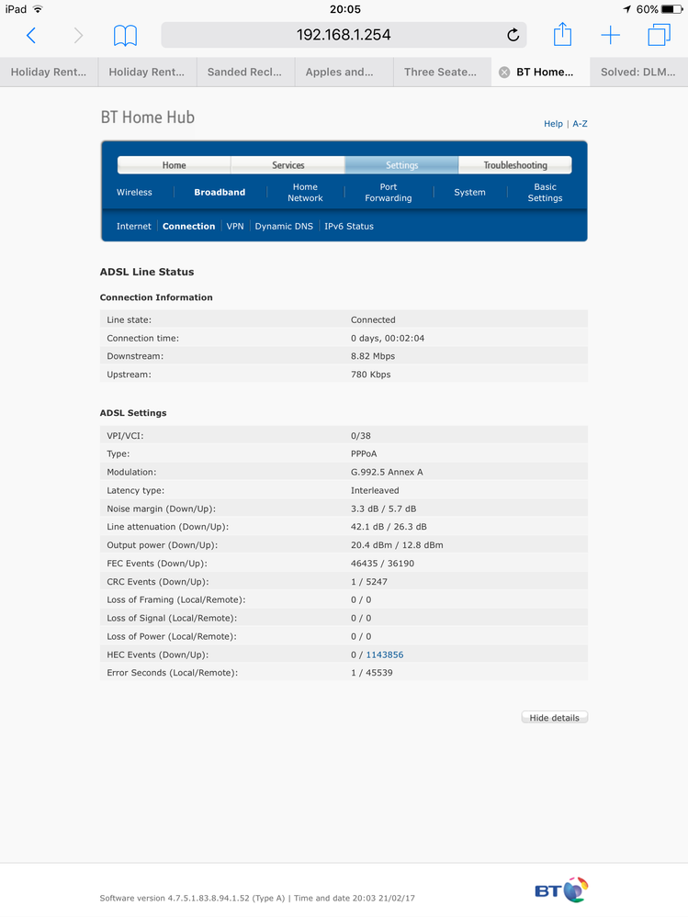
Task: Tap the Safari forward arrow
Action: click(78, 36)
